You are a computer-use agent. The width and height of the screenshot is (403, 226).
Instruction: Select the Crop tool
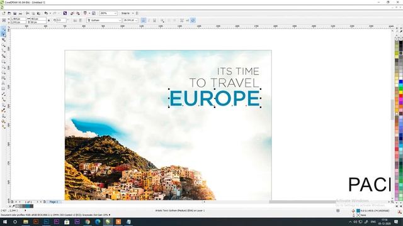pos(3,40)
